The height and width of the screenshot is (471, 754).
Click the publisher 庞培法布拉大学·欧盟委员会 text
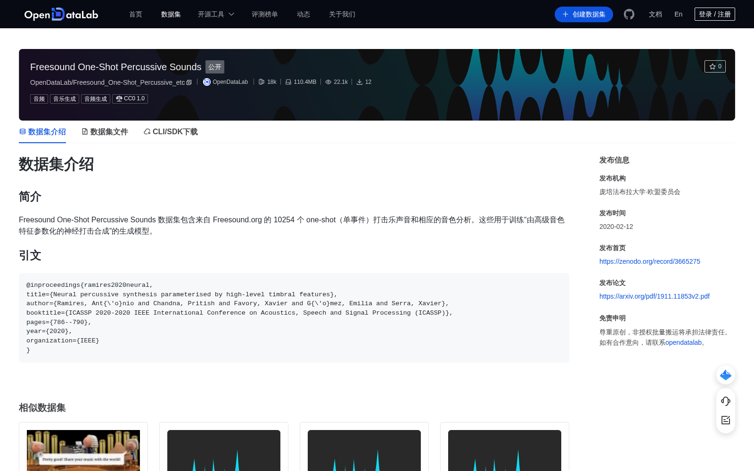(640, 192)
